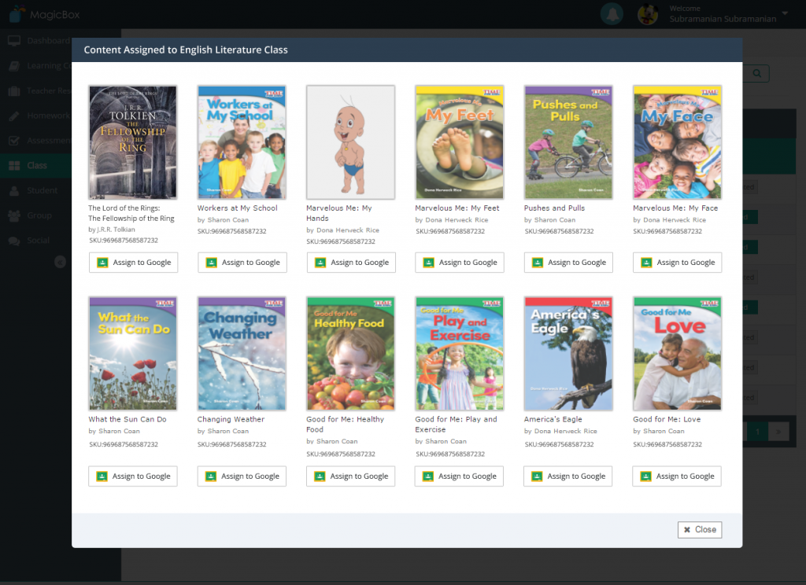This screenshot has height=585, width=806.
Task: Collapse the sidebar with the arrow icon
Action: pos(60,262)
